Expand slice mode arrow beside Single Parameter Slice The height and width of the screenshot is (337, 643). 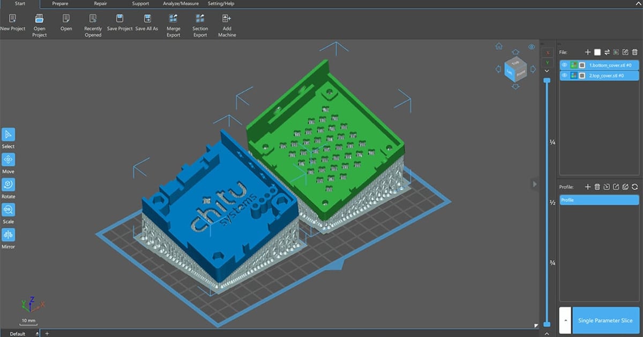click(x=565, y=321)
